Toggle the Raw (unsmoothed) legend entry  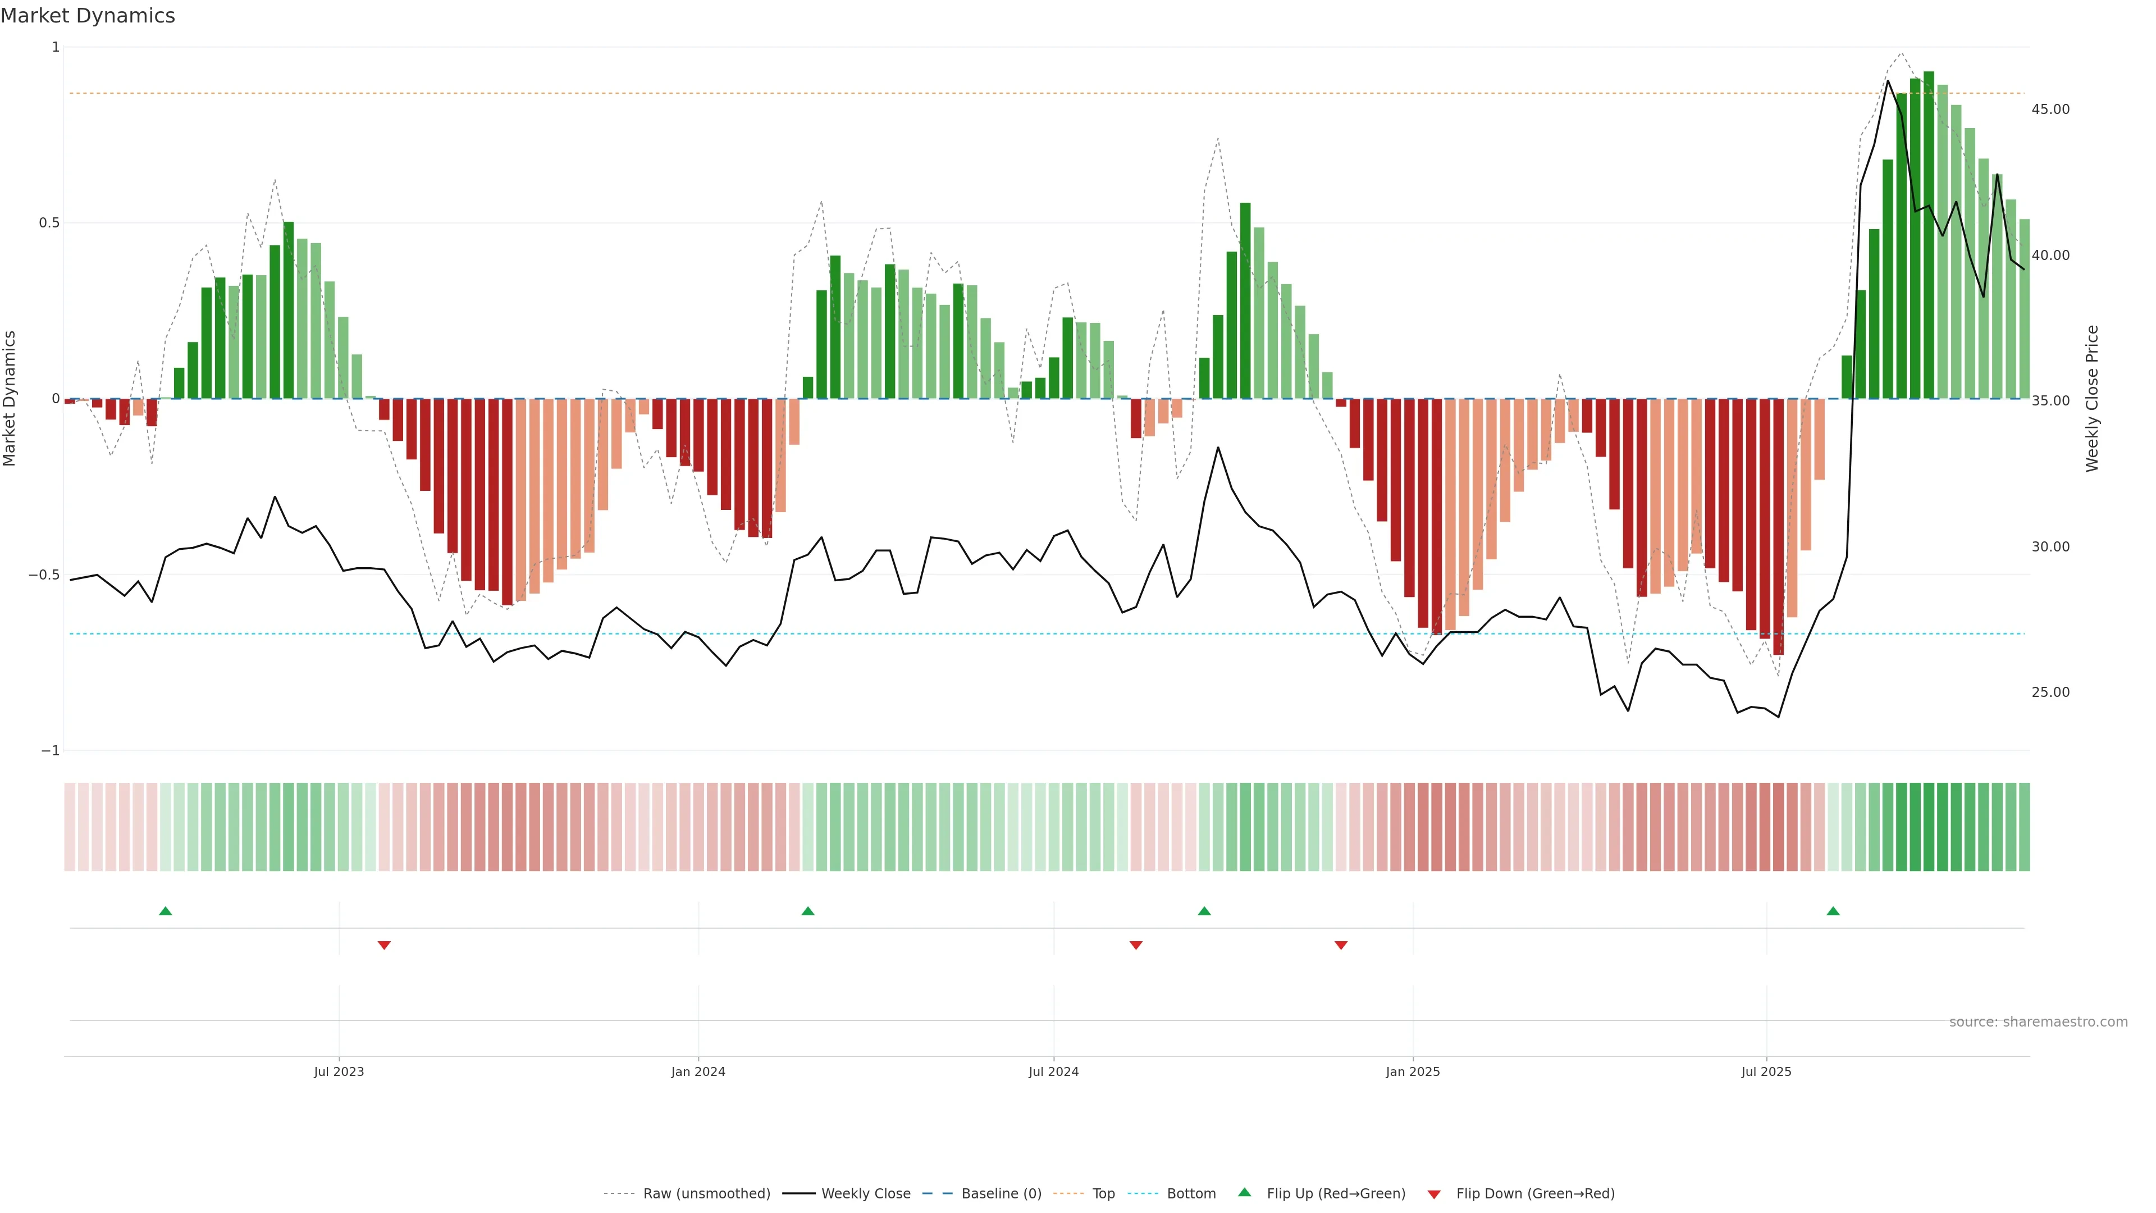(706, 1194)
